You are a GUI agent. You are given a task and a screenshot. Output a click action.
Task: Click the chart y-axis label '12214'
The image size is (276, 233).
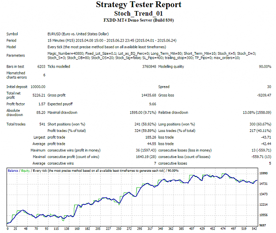tap(264, 205)
